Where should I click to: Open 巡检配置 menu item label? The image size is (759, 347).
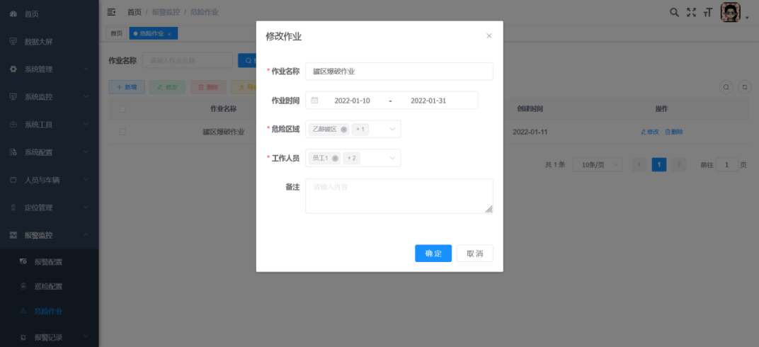click(48, 286)
